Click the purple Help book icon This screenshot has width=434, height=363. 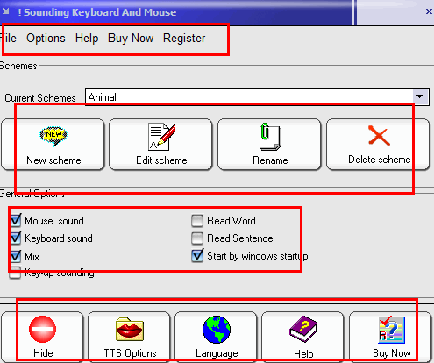[303, 329]
